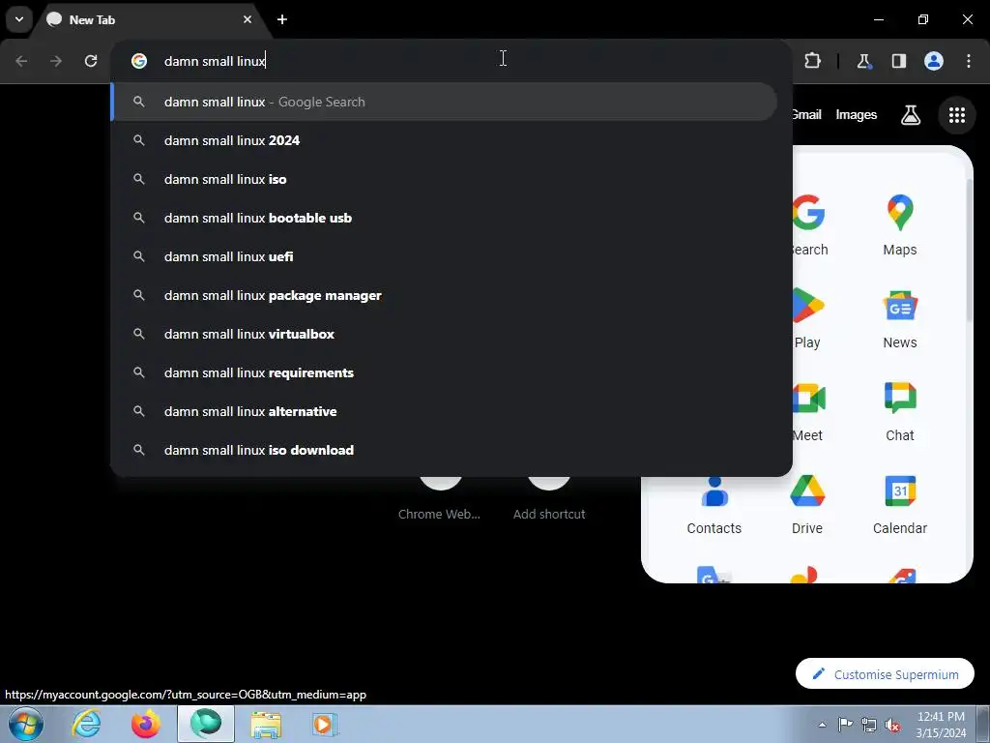Screen dimensions: 990x743
Task: Select the Supermium taskbar button
Action: [206, 724]
